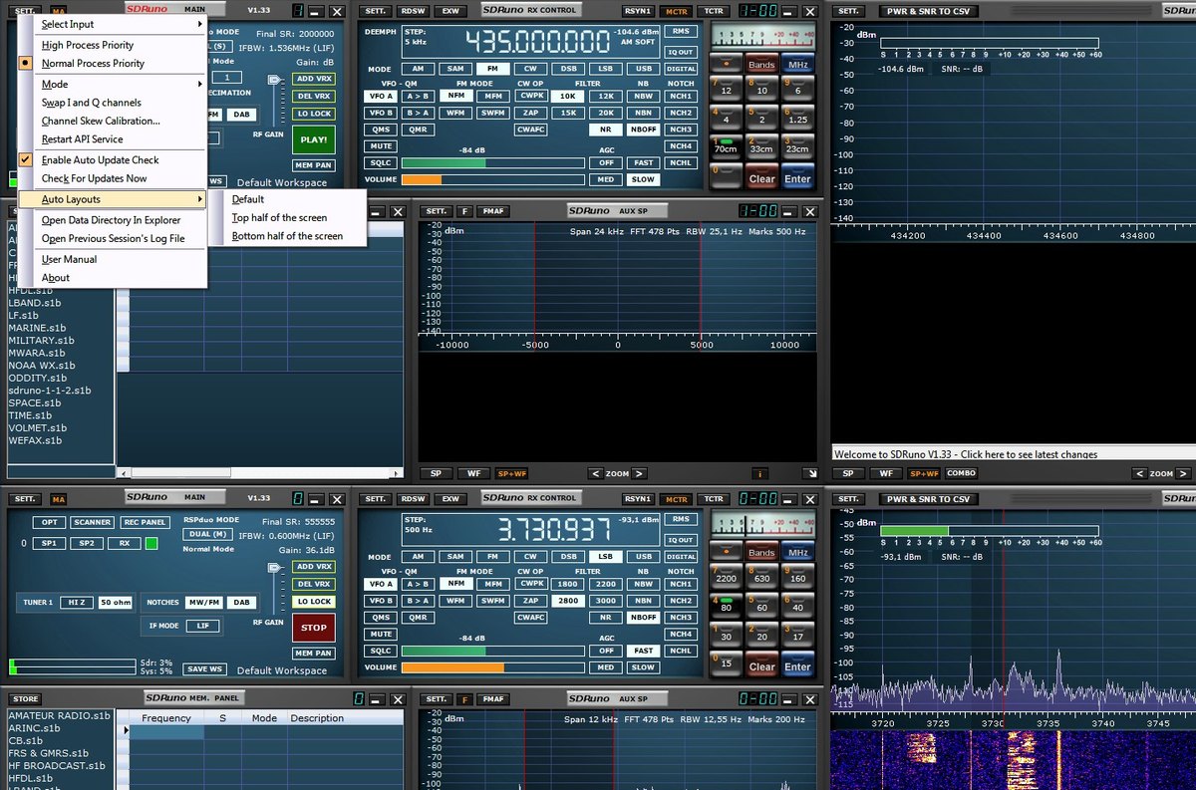This screenshot has height=790, width=1196.
Task: Choose Restart API Service
Action: click(83, 139)
